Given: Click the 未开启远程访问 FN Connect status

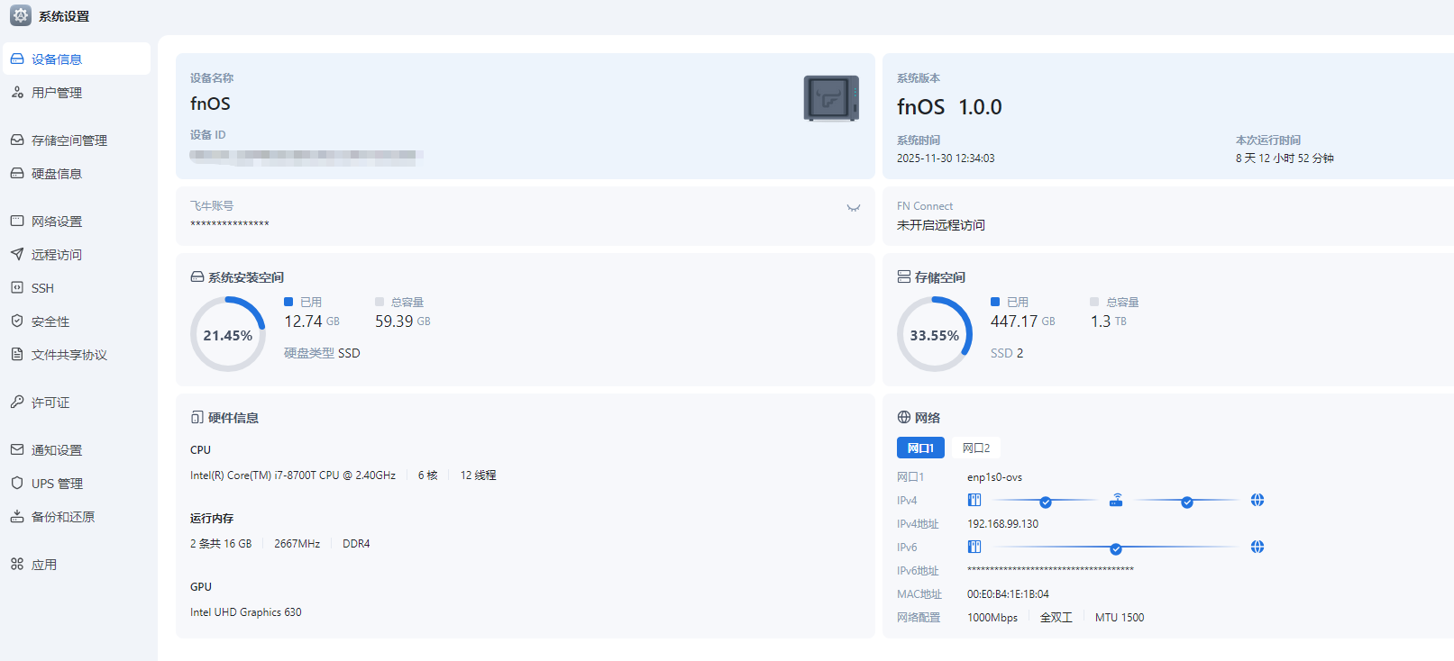Looking at the screenshot, I should (x=941, y=225).
